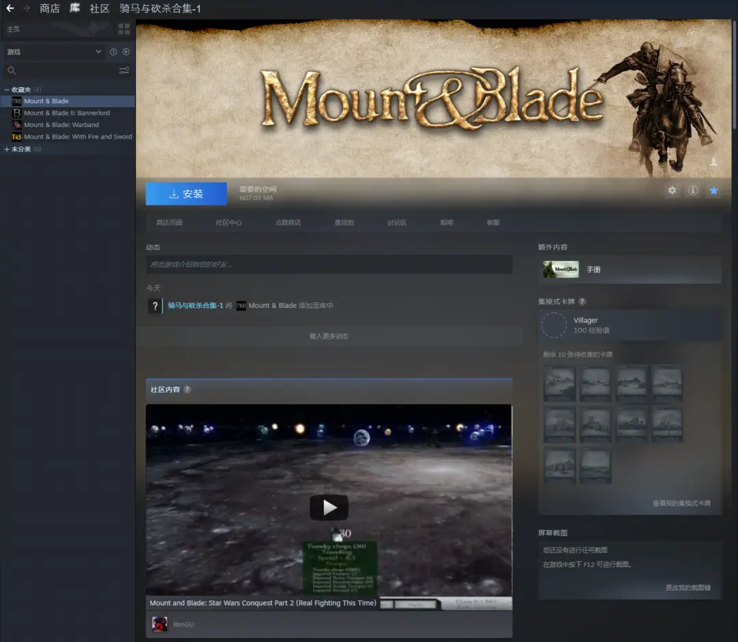Select Mount & Blade: Warband
The height and width of the screenshot is (642, 738).
point(68,124)
